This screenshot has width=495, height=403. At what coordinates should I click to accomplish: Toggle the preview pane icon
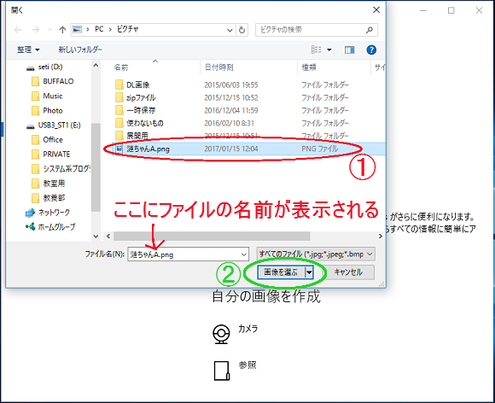point(349,50)
